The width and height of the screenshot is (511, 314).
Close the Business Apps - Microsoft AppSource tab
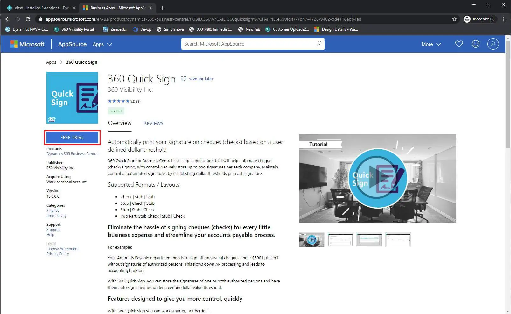point(150,8)
